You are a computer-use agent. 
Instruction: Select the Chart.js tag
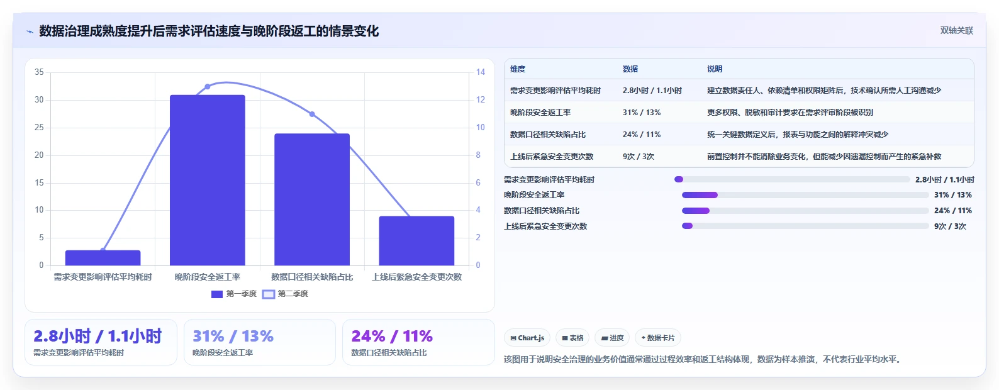click(527, 338)
